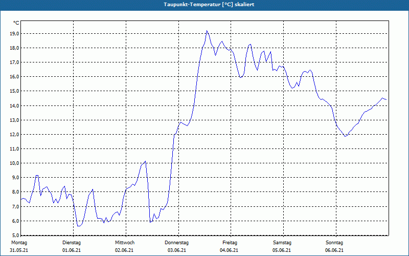Image resolution: width=409 pixels, height=256 pixels.
Task: Click the 12,0 y-axis value
Action: (14, 135)
